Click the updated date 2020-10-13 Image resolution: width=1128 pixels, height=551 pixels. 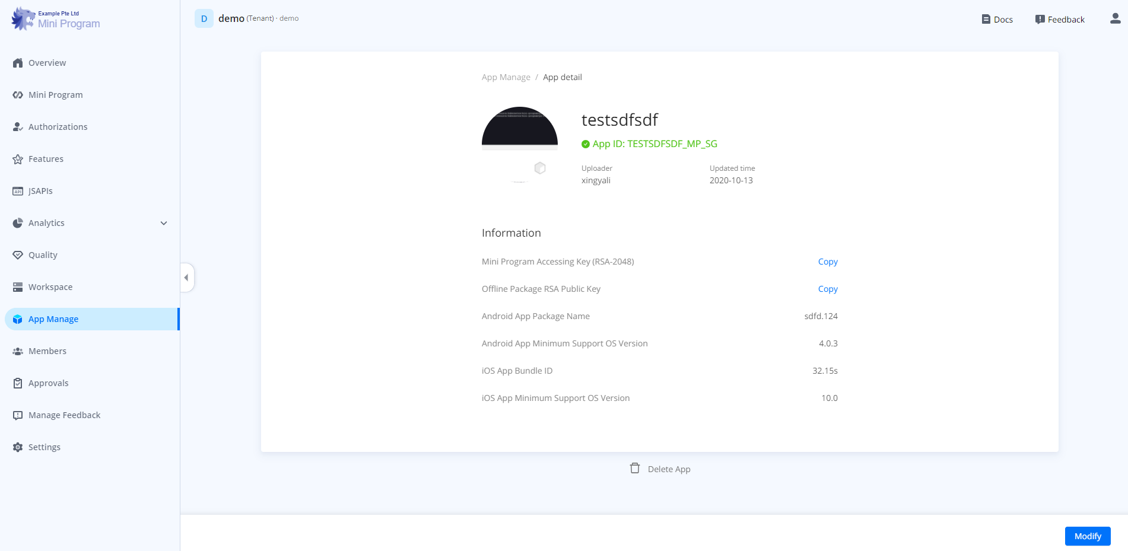pyautogui.click(x=731, y=180)
